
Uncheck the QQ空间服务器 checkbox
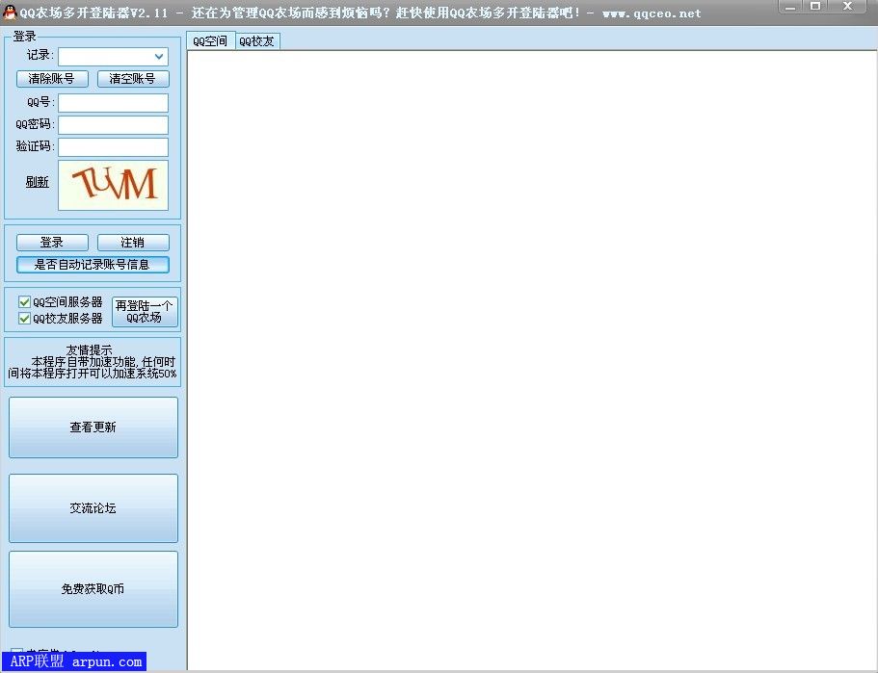coord(24,301)
